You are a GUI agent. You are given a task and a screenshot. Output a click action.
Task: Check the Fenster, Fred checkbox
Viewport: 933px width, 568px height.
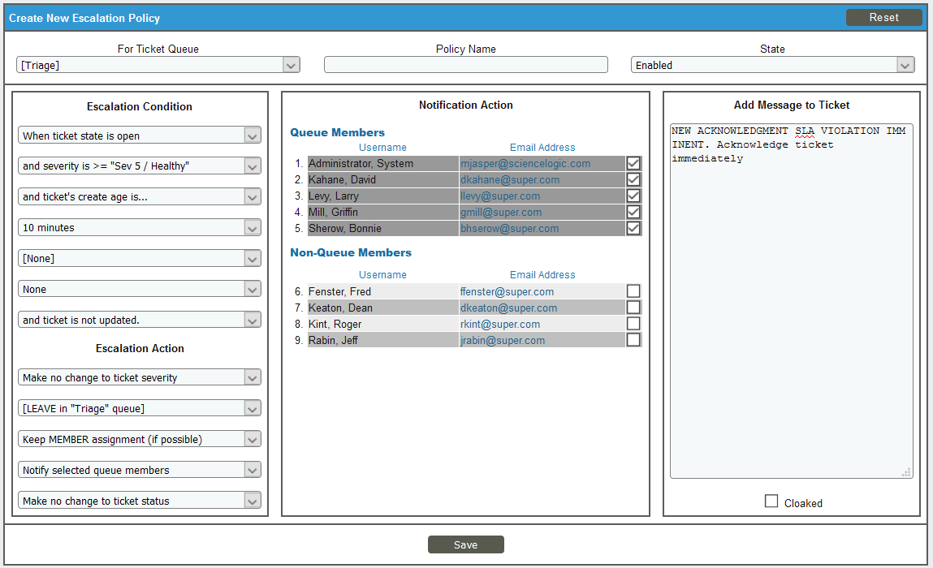pos(633,291)
